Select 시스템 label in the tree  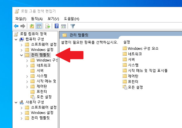pos(42,76)
